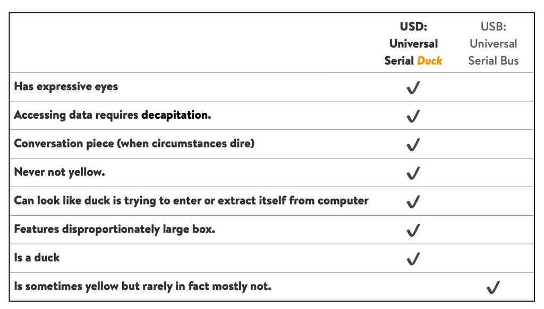The image size is (544, 309).
Task: Click the checkmark in the "Can look like duck" row
Action: [413, 202]
